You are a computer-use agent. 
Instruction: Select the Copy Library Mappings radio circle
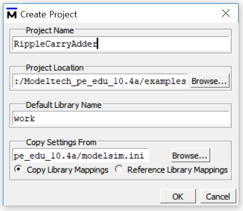[x=18, y=169]
